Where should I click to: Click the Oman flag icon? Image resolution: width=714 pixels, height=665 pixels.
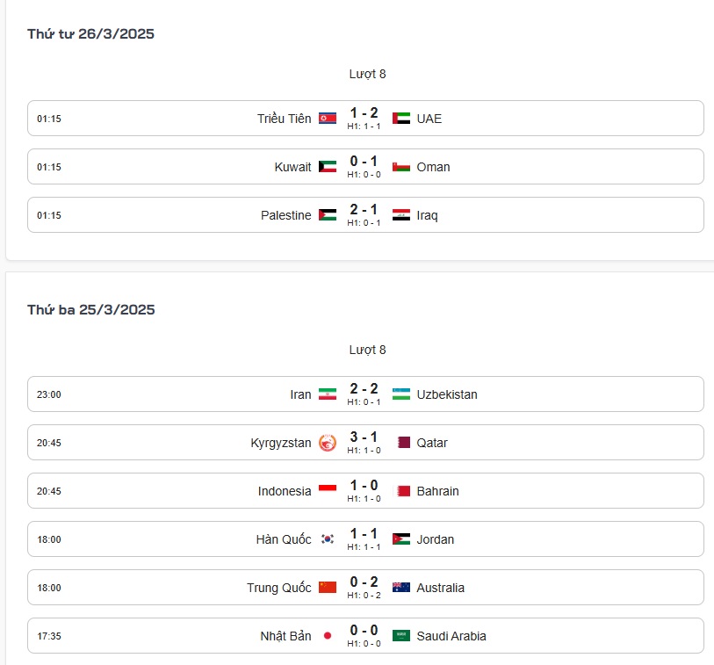[x=401, y=167]
